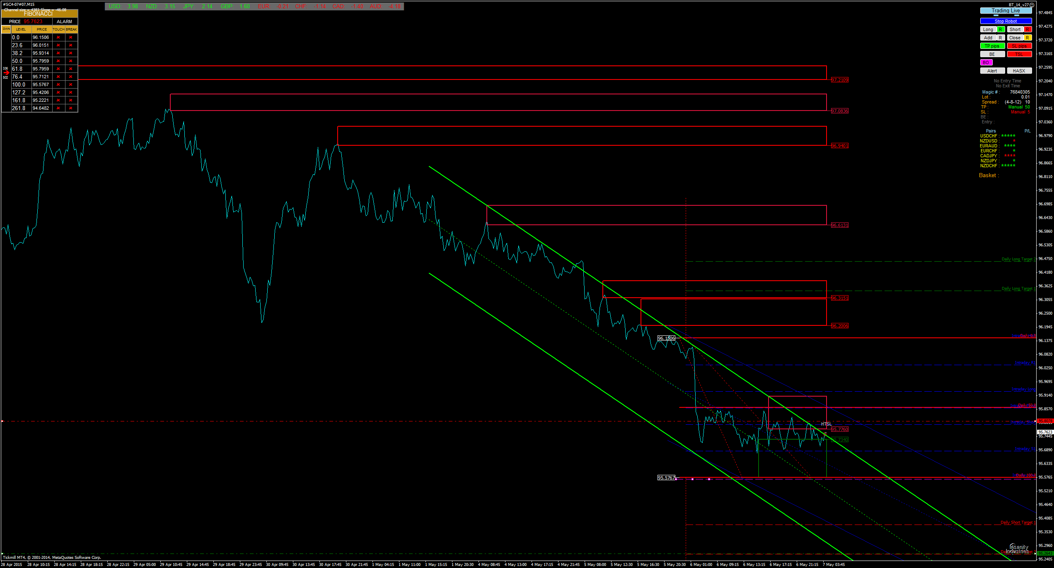The width and height of the screenshot is (1054, 568).
Task: Click the HTSL label on the chart
Action: tap(826, 424)
